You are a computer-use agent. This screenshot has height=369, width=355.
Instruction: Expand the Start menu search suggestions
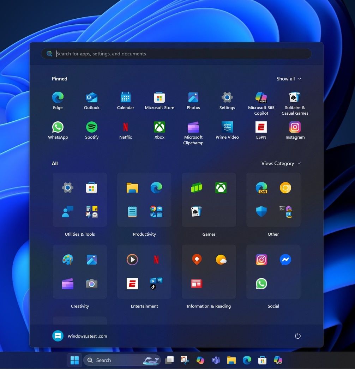(x=176, y=54)
